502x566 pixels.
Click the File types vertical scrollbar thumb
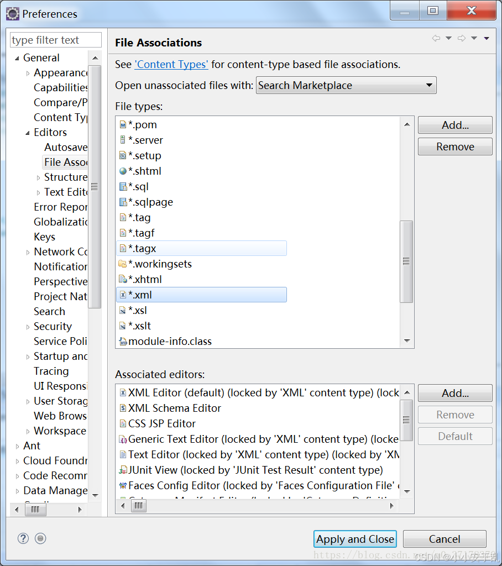tap(406, 261)
